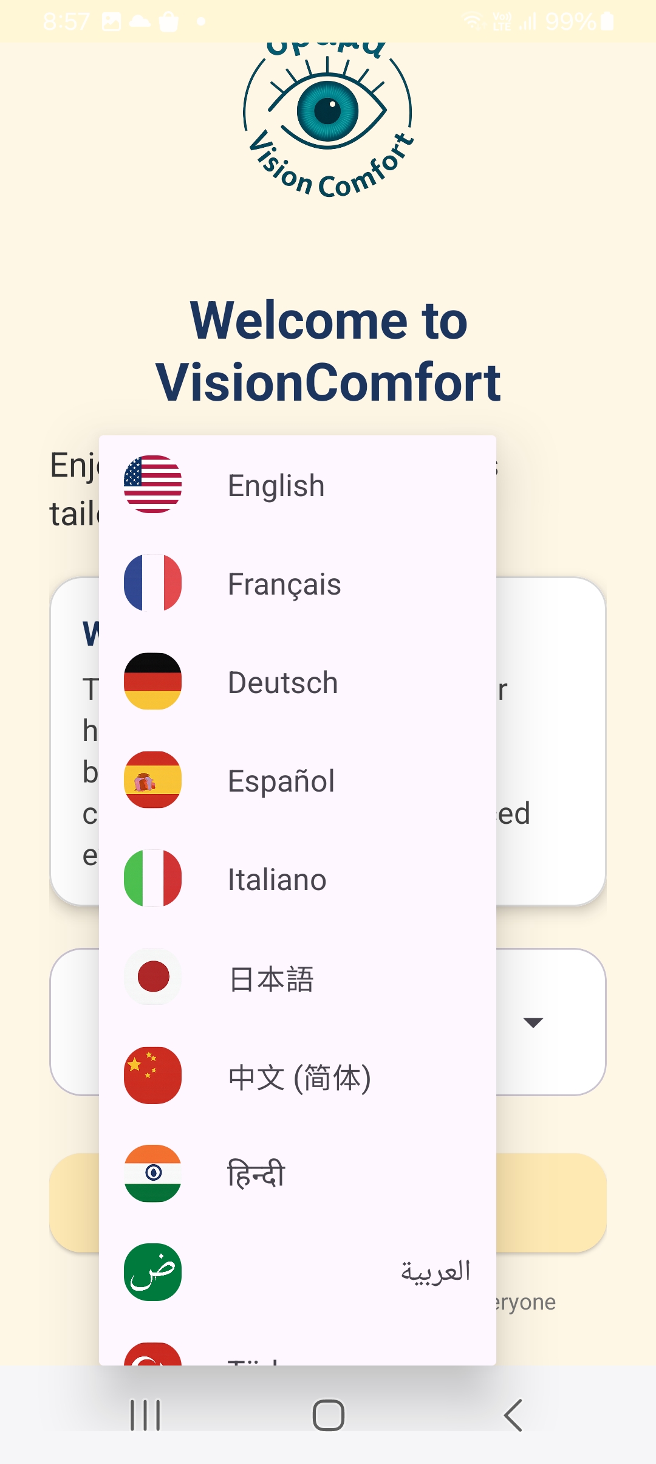Select 日本語 language option

tap(272, 979)
